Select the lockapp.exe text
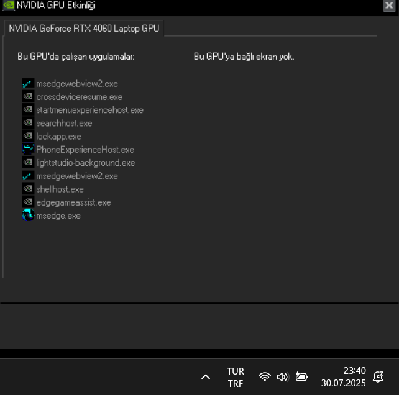This screenshot has width=399, height=395. [59, 137]
